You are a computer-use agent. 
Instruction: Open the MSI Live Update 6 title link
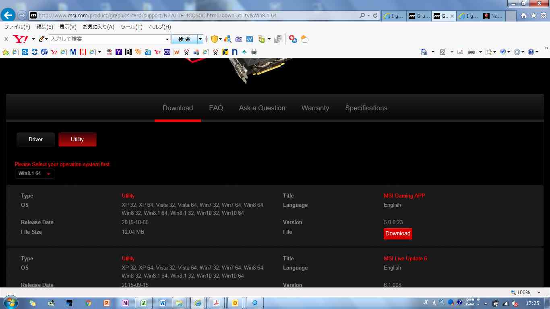point(405,258)
